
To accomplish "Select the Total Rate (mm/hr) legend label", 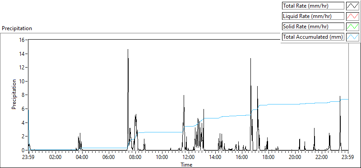I will coord(313,6).
